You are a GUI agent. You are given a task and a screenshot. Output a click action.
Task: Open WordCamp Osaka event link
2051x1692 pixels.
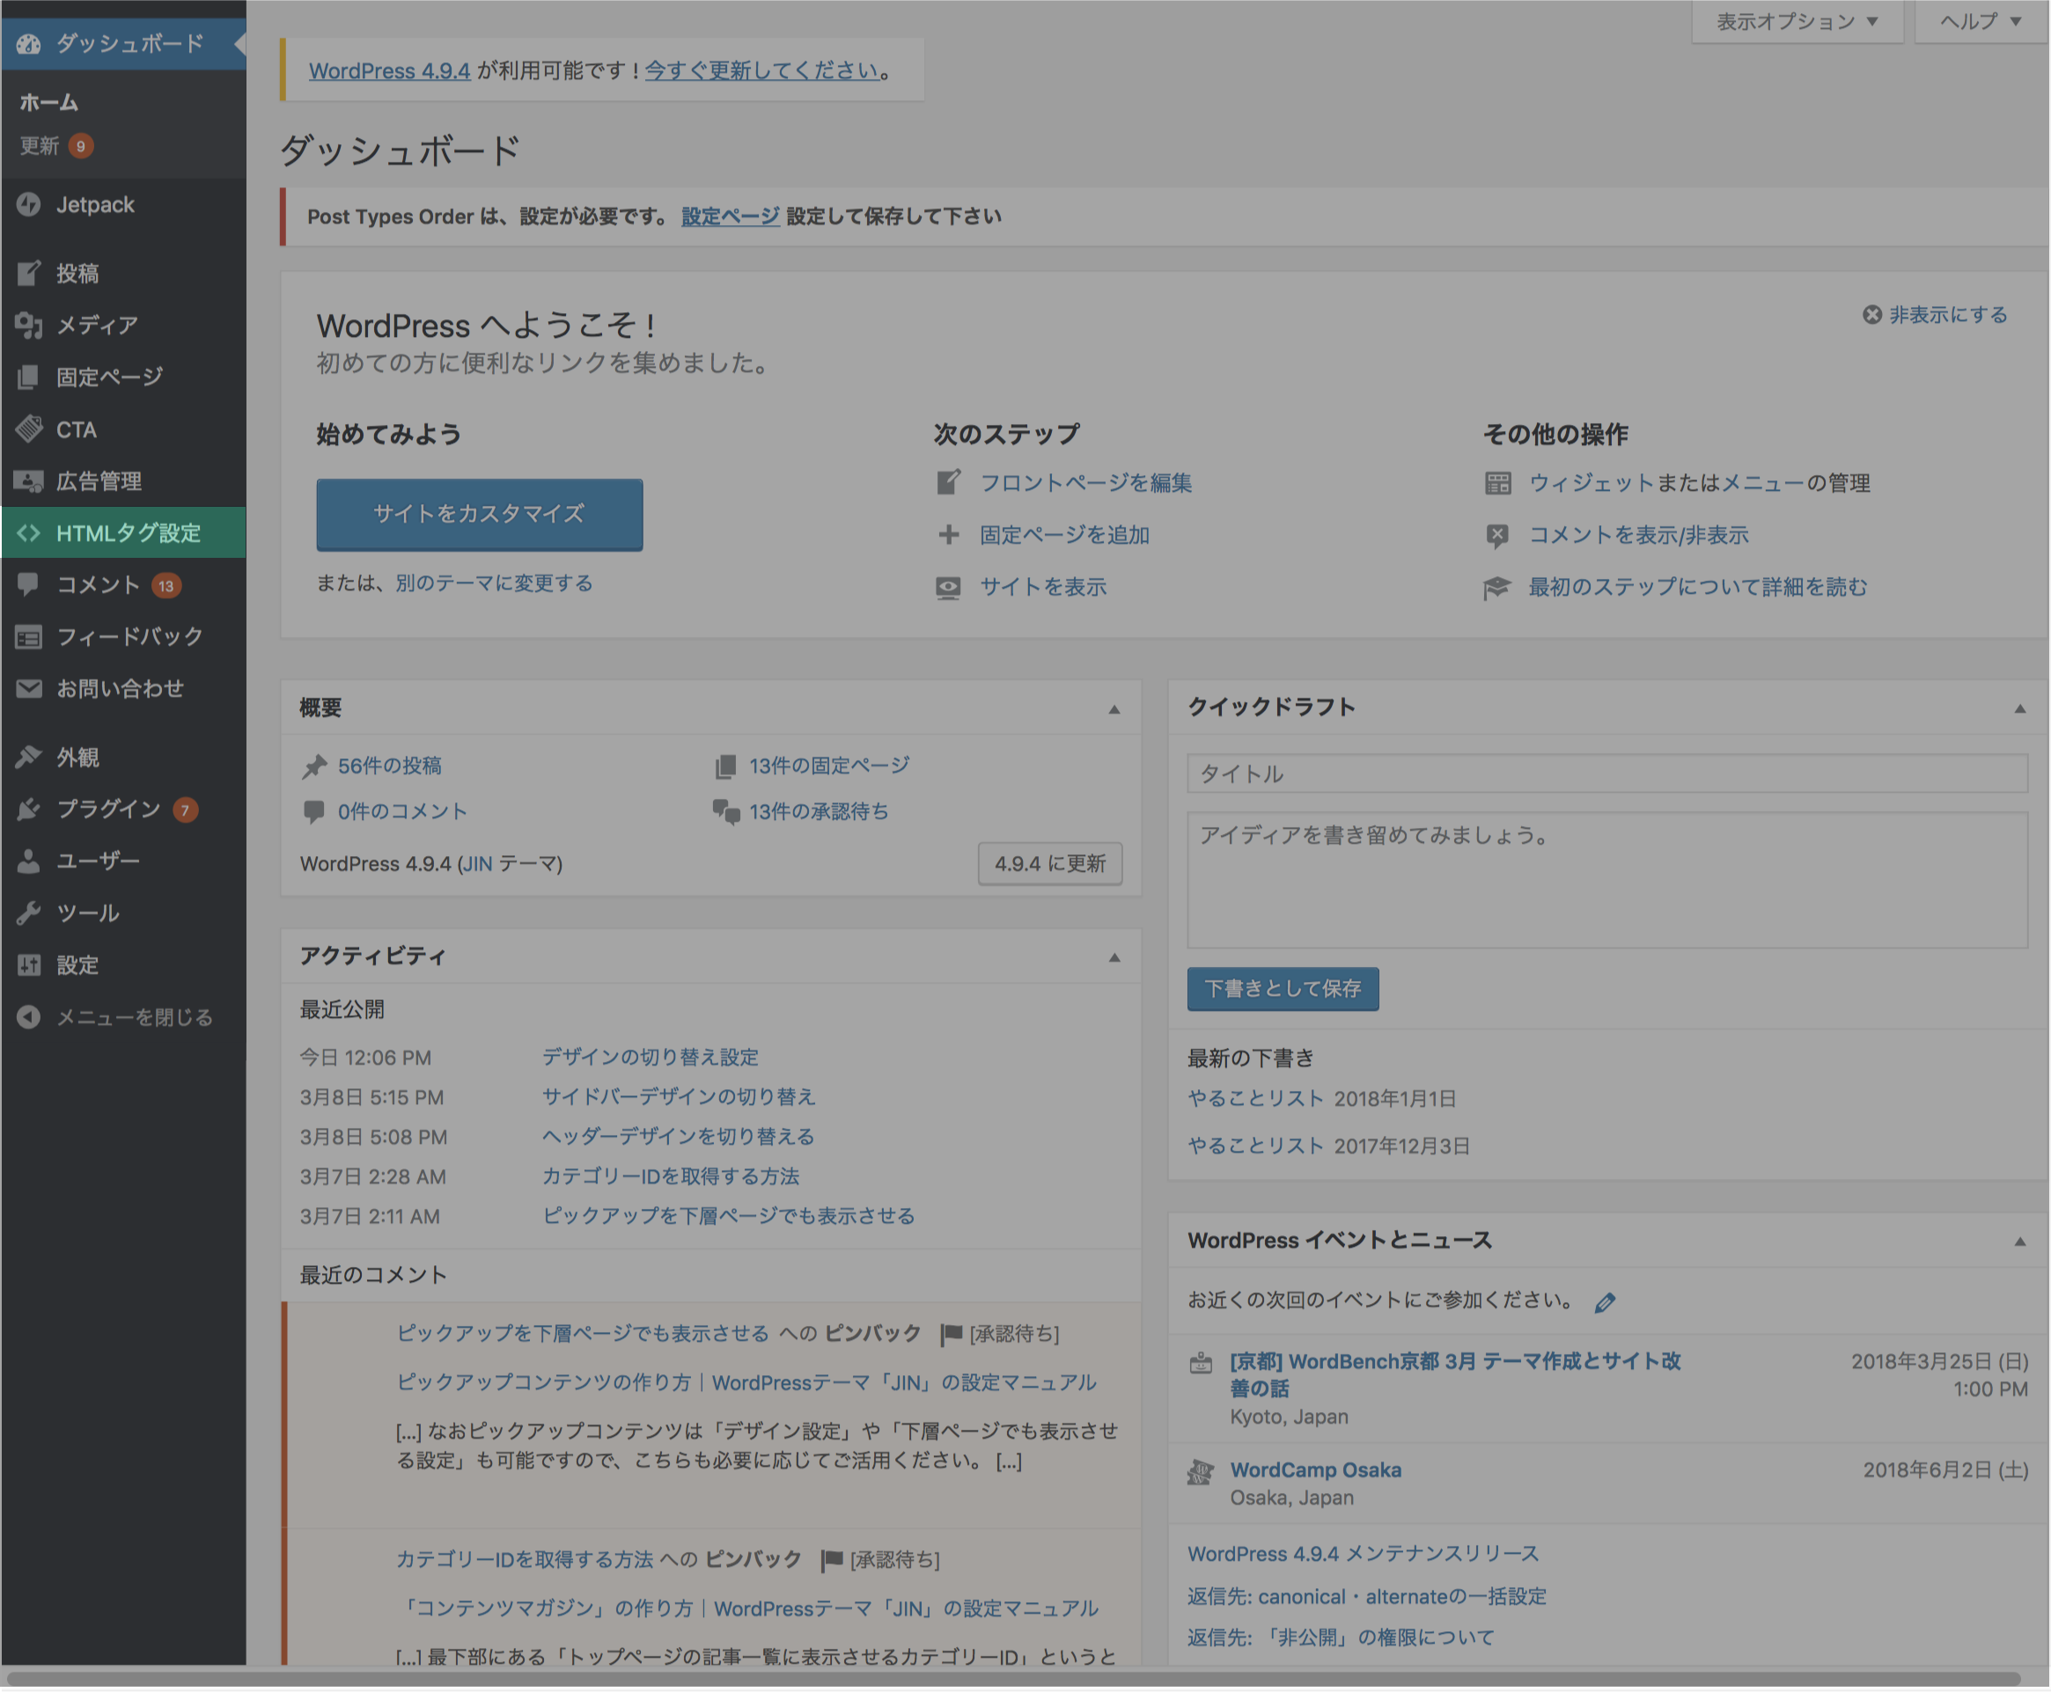pyautogui.click(x=1316, y=1471)
